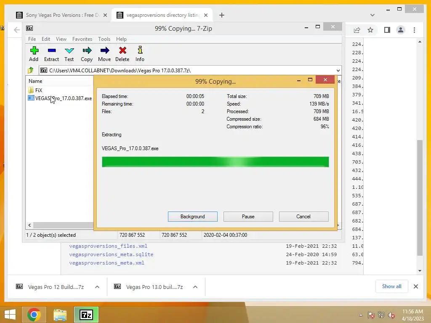
Task: Click the Background button
Action: pyautogui.click(x=193, y=217)
